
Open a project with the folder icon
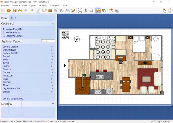tap(9, 10)
